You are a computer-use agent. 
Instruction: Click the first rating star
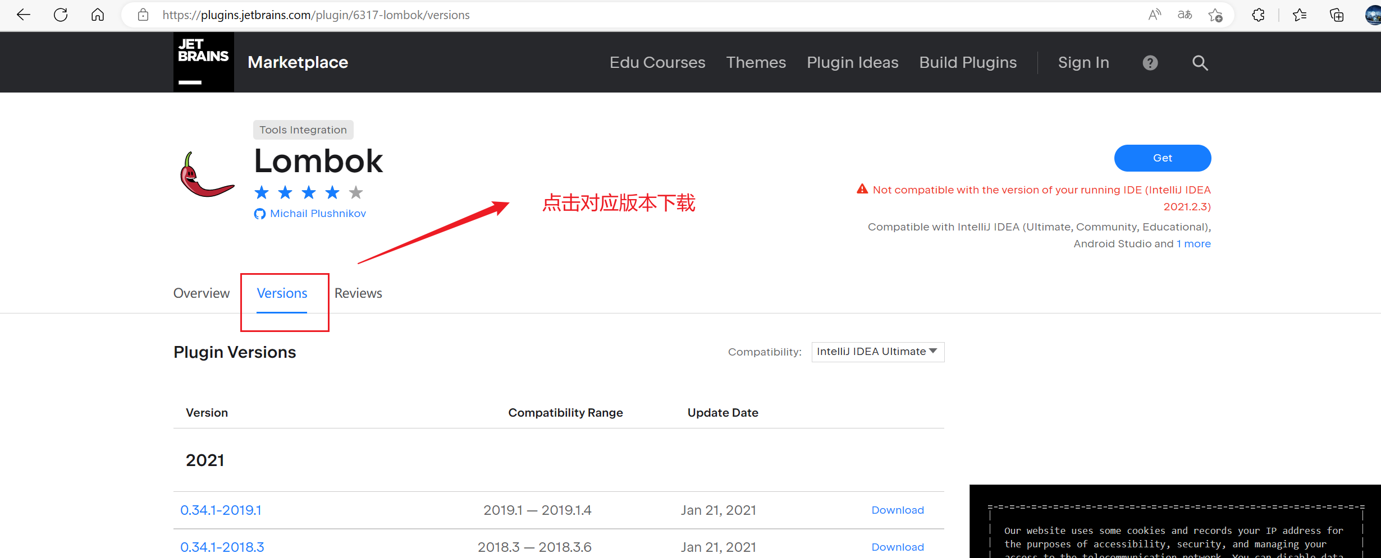pos(262,193)
